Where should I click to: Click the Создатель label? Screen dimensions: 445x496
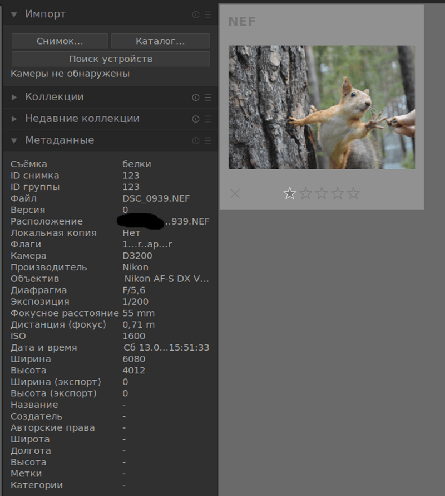[36, 416]
